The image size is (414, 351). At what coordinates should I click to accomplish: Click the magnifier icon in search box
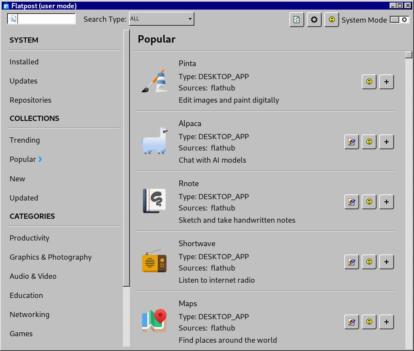pyautogui.click(x=13, y=19)
